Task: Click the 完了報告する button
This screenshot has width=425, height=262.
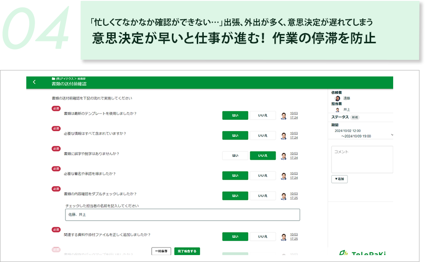Action: pos(187,251)
